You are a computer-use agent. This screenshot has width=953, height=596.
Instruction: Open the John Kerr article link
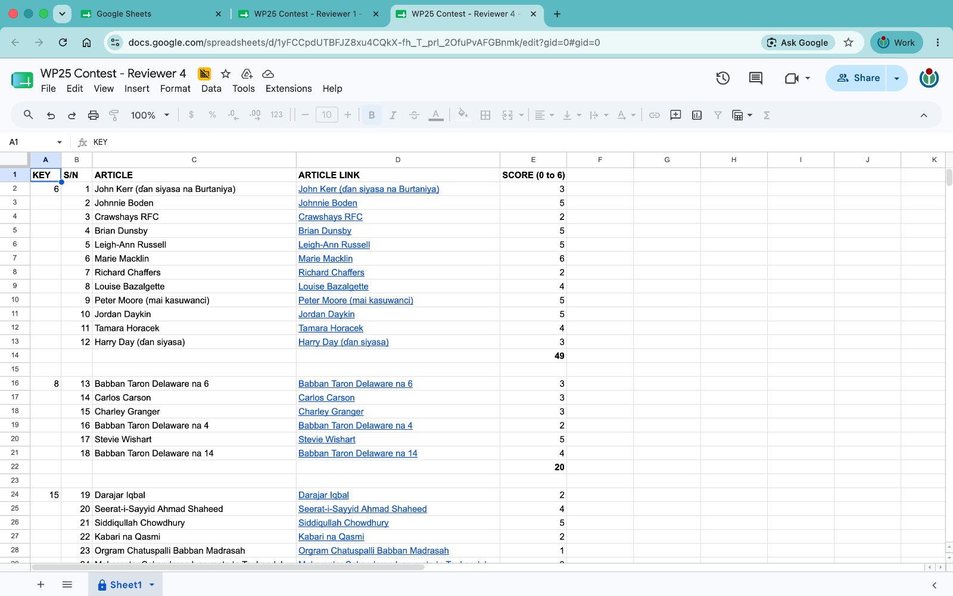pyautogui.click(x=369, y=189)
